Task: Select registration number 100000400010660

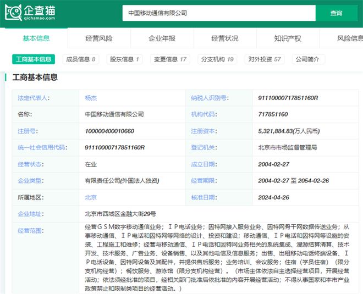Action: [109, 131]
